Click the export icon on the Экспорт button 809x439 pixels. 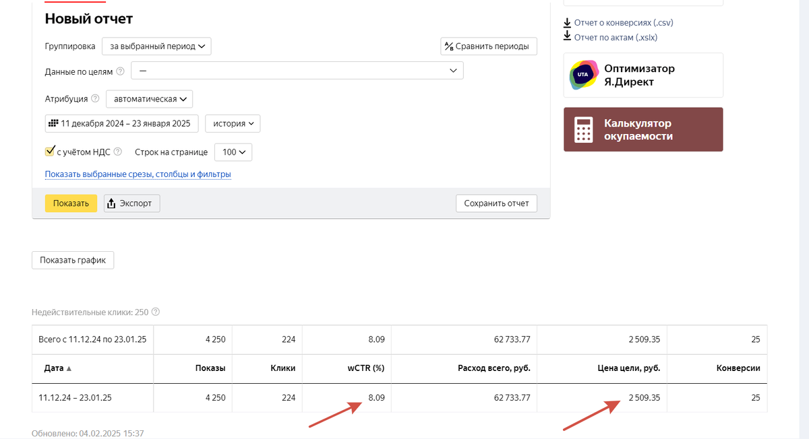pyautogui.click(x=112, y=203)
